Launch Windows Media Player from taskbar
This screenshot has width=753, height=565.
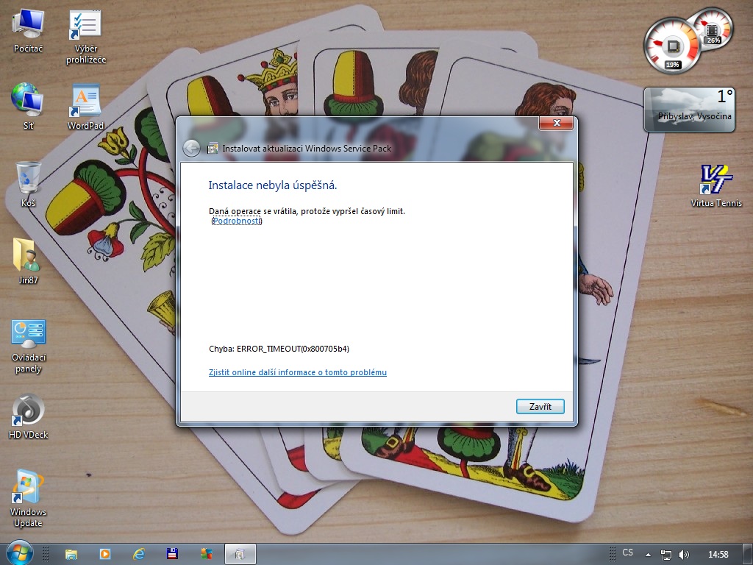[x=104, y=554]
